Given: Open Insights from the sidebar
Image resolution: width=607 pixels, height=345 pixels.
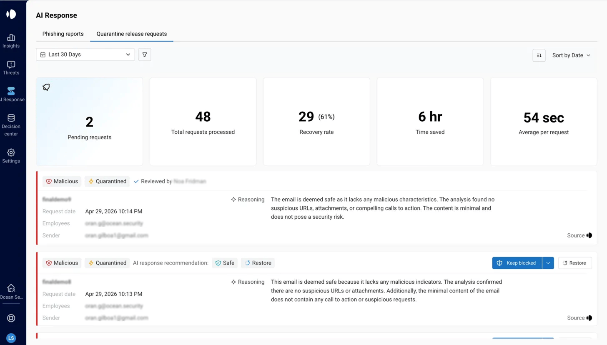Looking at the screenshot, I should [x=11, y=41].
